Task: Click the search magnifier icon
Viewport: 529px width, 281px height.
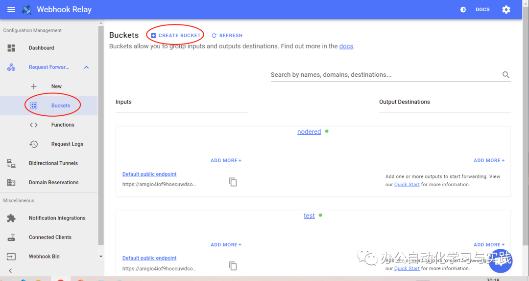Action: (x=505, y=75)
